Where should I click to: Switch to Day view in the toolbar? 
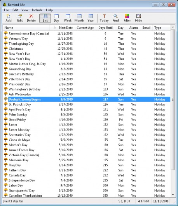56,18
